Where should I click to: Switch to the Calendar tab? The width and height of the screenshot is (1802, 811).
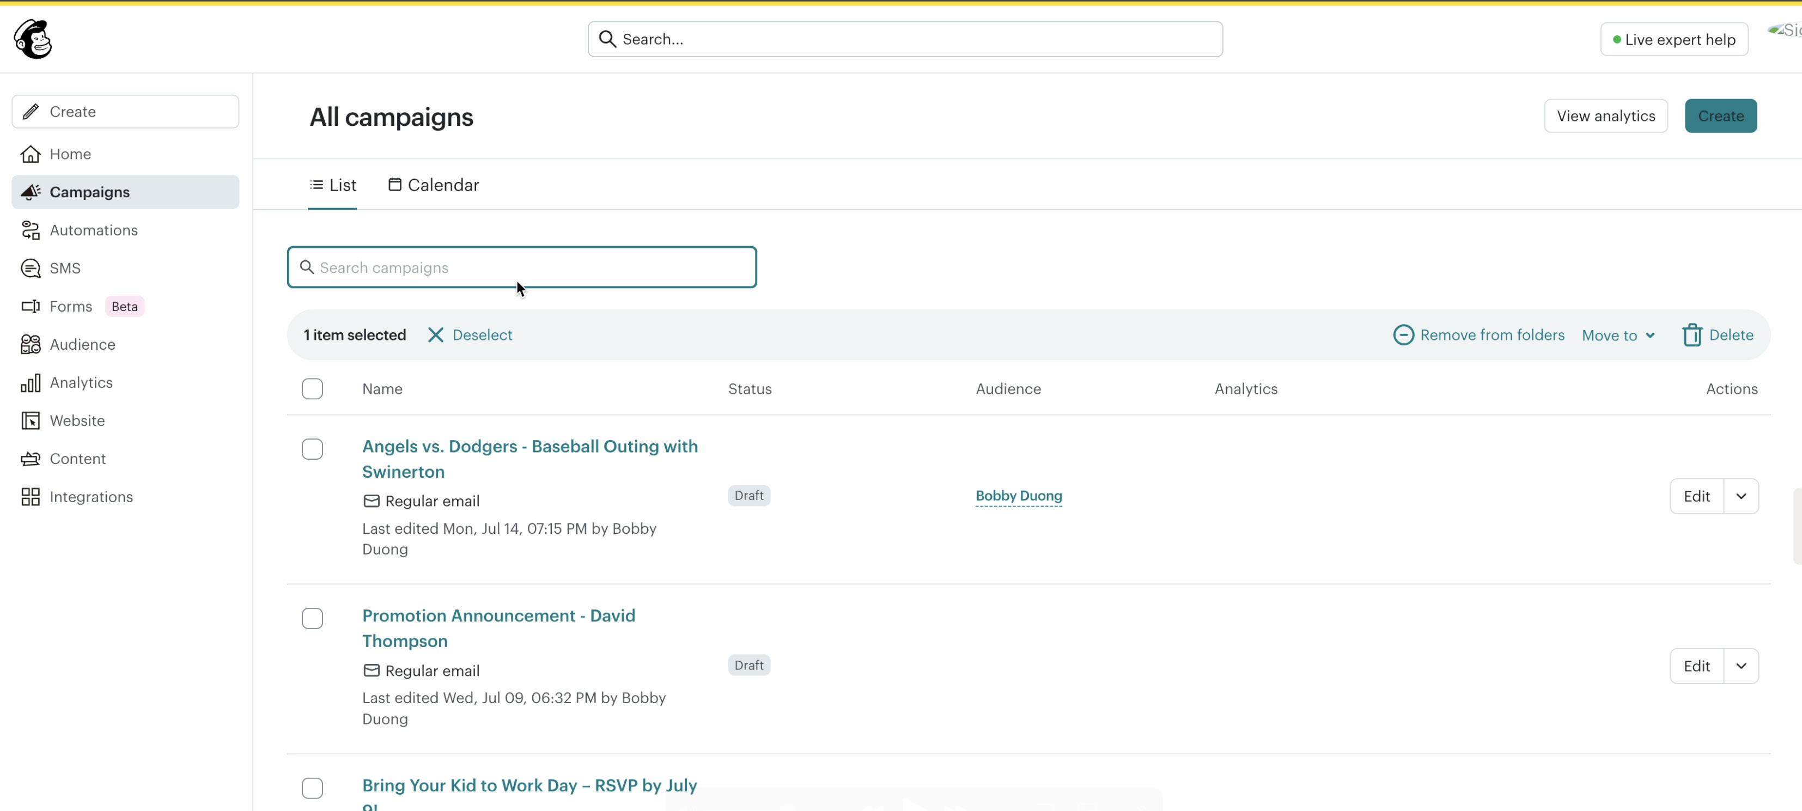[434, 185]
